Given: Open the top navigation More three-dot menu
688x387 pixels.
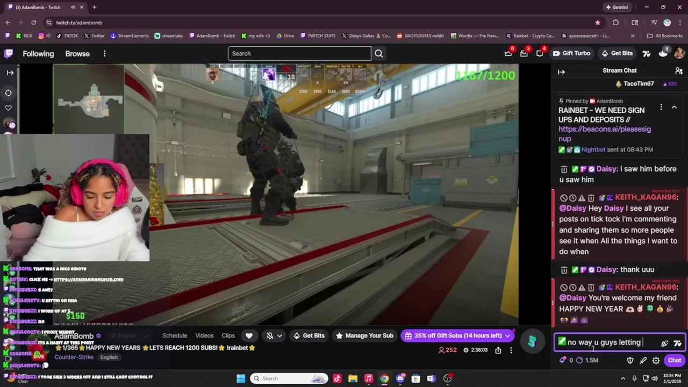Looking at the screenshot, I should [x=105, y=54].
